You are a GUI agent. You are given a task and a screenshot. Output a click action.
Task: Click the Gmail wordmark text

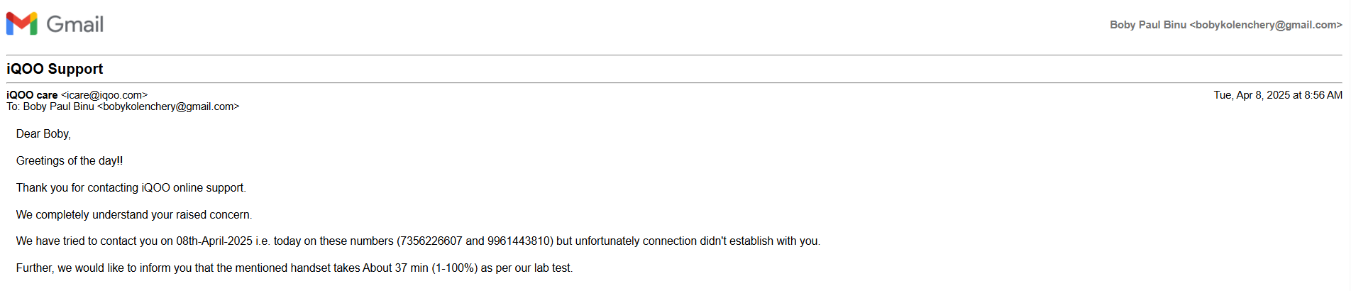pyautogui.click(x=75, y=25)
